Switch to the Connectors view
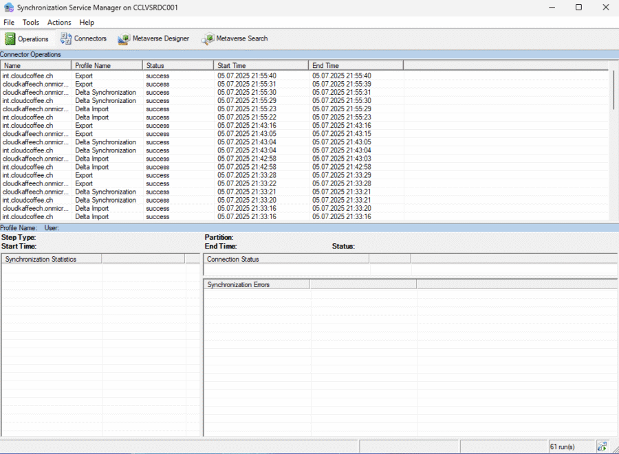 tap(84, 38)
